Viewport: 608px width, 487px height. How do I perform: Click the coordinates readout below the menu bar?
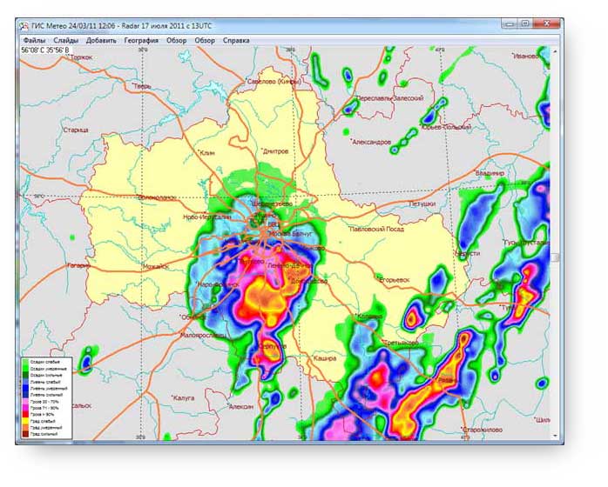45,50
